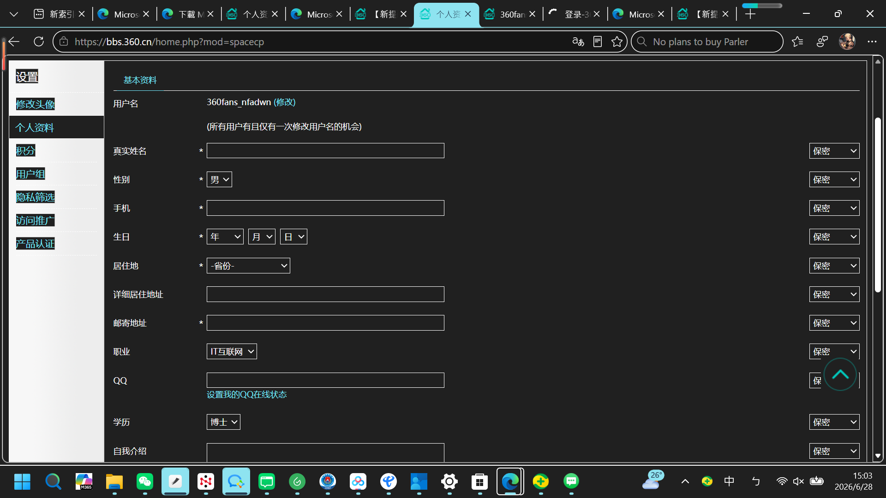Focus the 自我介绍 text box

tap(325, 452)
